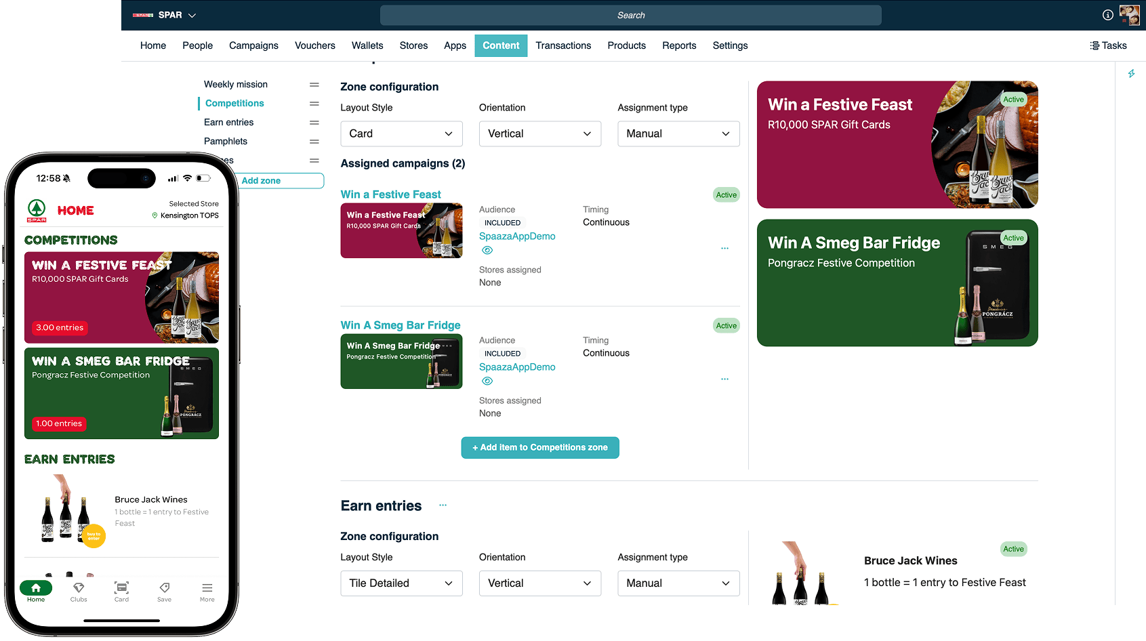The height and width of the screenshot is (641, 1146).
Task: Open the Wallets tab
Action: point(367,45)
